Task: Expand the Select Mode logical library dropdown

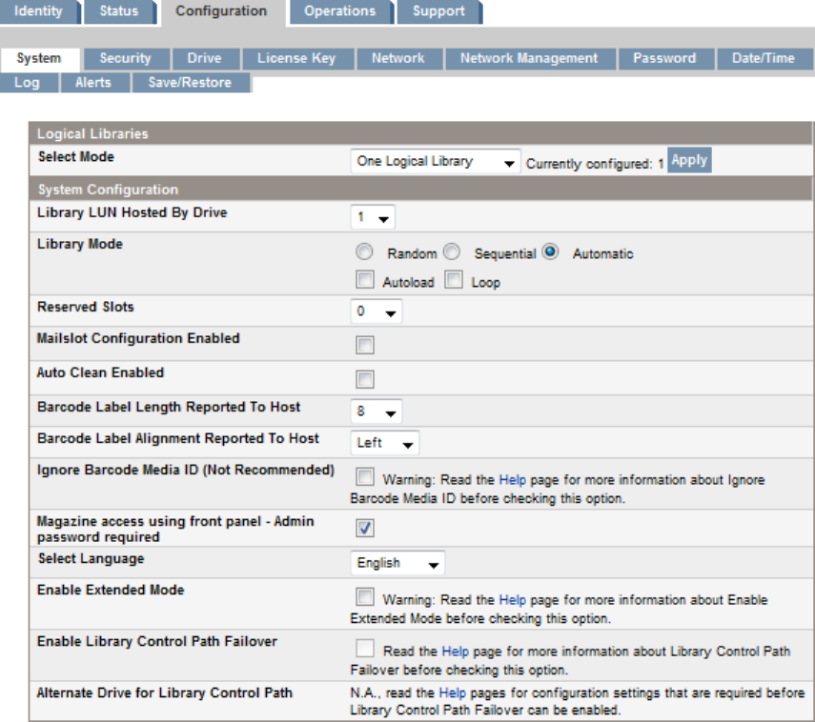Action: 436,162
